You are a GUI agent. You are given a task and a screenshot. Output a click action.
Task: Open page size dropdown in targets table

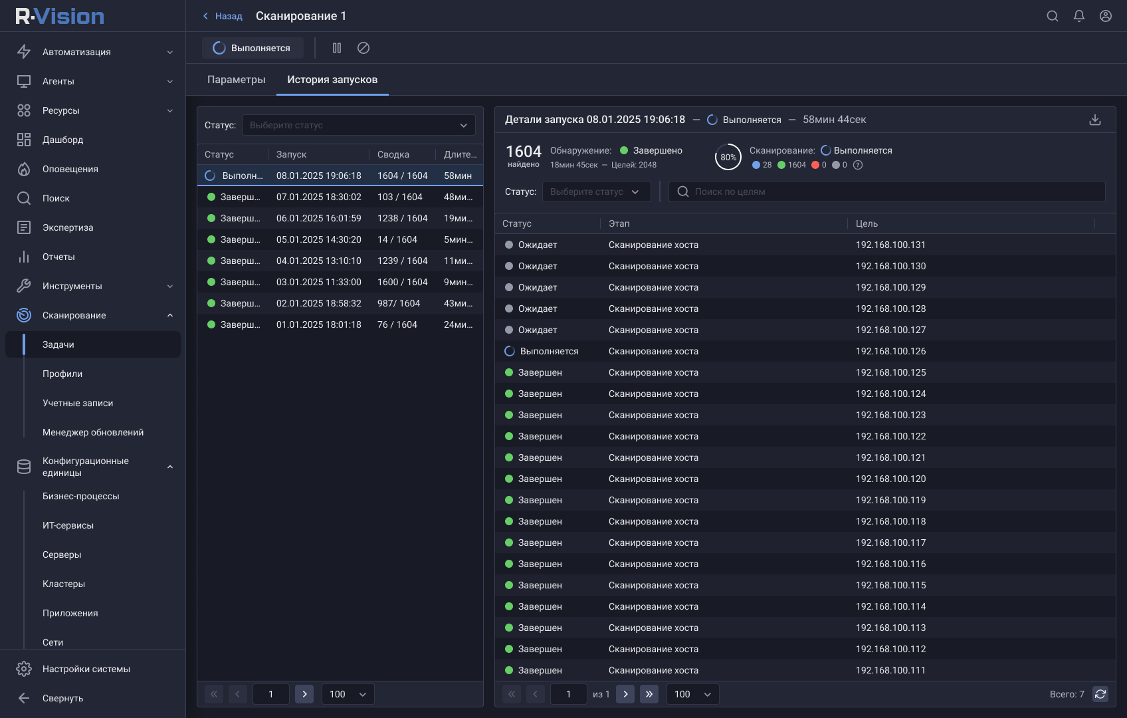point(693,694)
